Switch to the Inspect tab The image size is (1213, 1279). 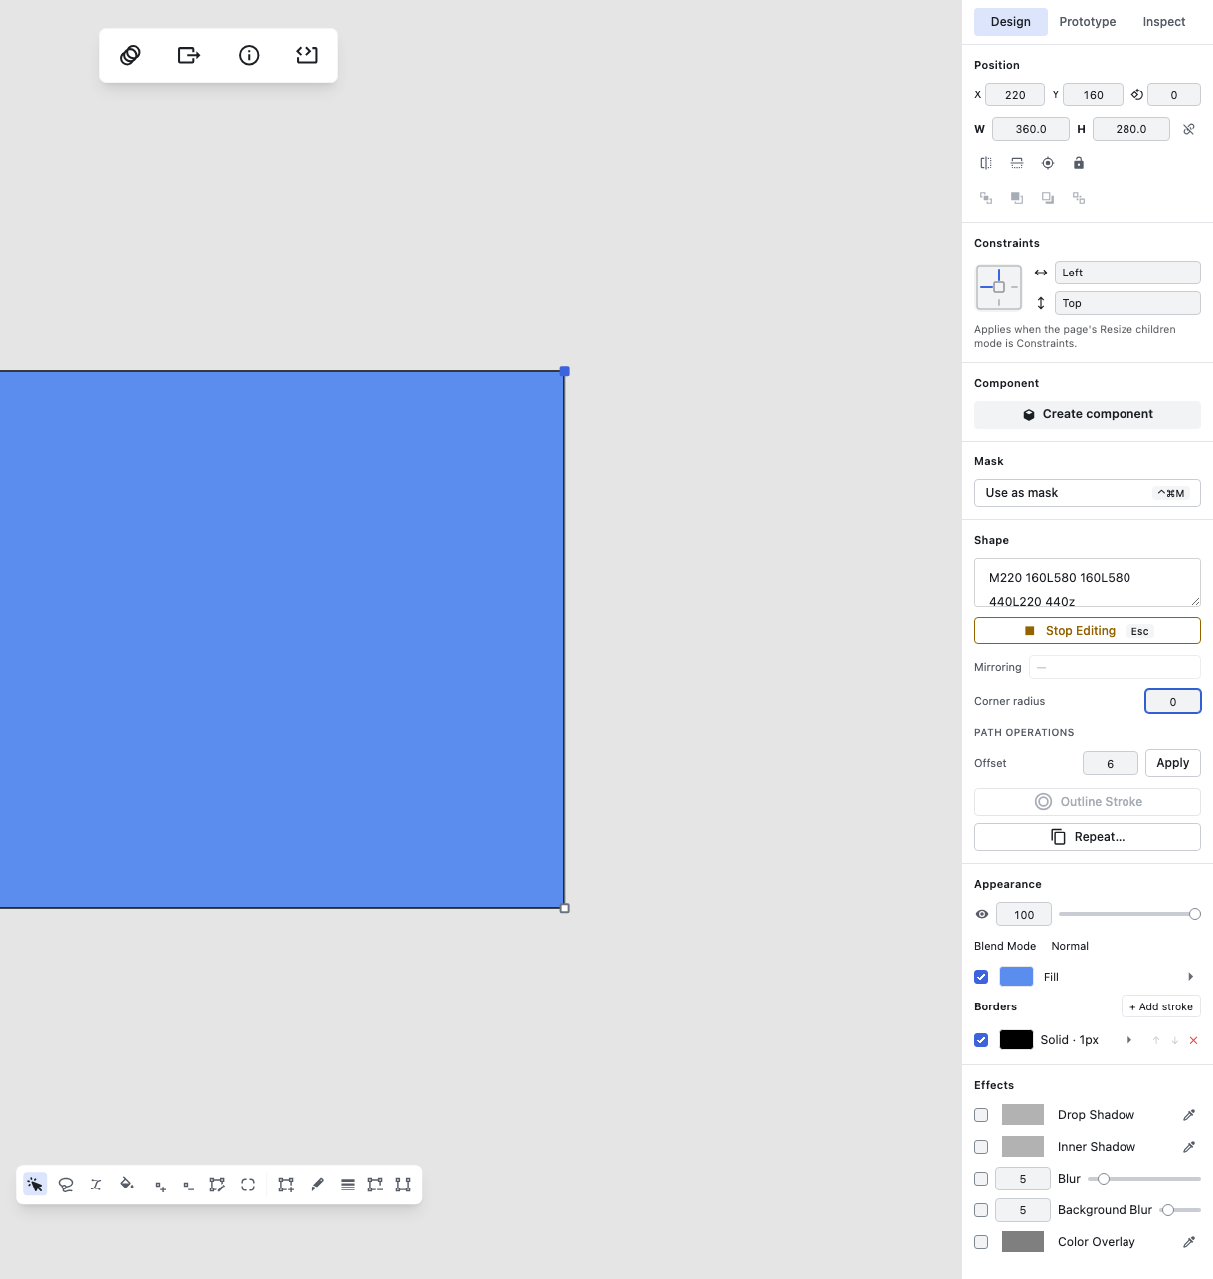click(x=1164, y=22)
